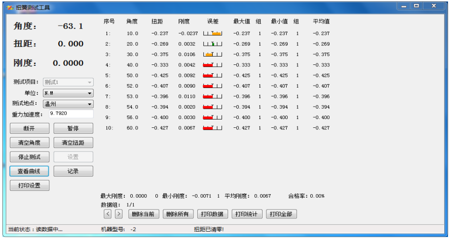
Task: Select stiffness value -0.0237 in row 1
Action: pyautogui.click(x=188, y=33)
